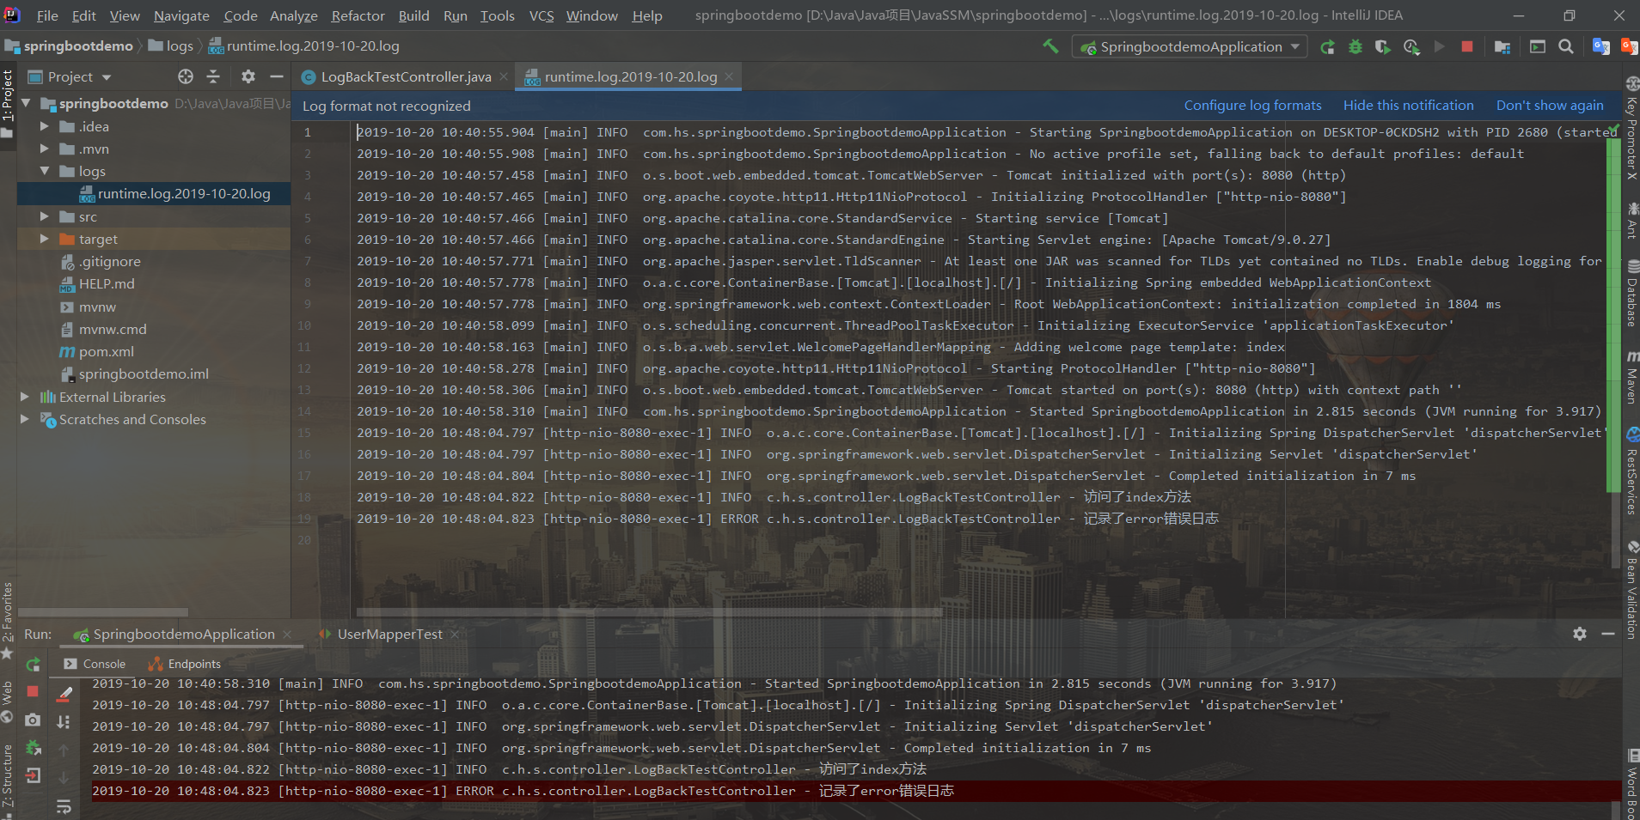Screen dimensions: 1640x820
Task: Rerun the app in the Run panel
Action: (33, 664)
